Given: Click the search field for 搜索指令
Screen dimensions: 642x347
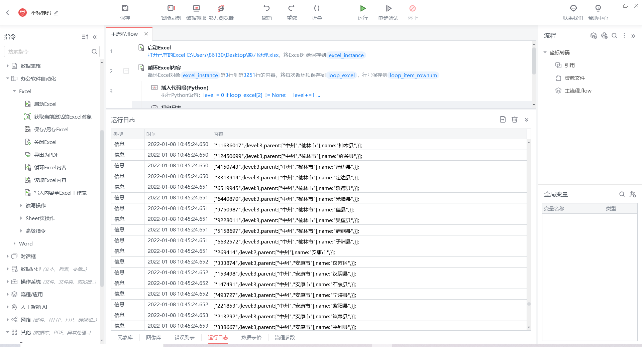Looking at the screenshot, I should click(52, 51).
